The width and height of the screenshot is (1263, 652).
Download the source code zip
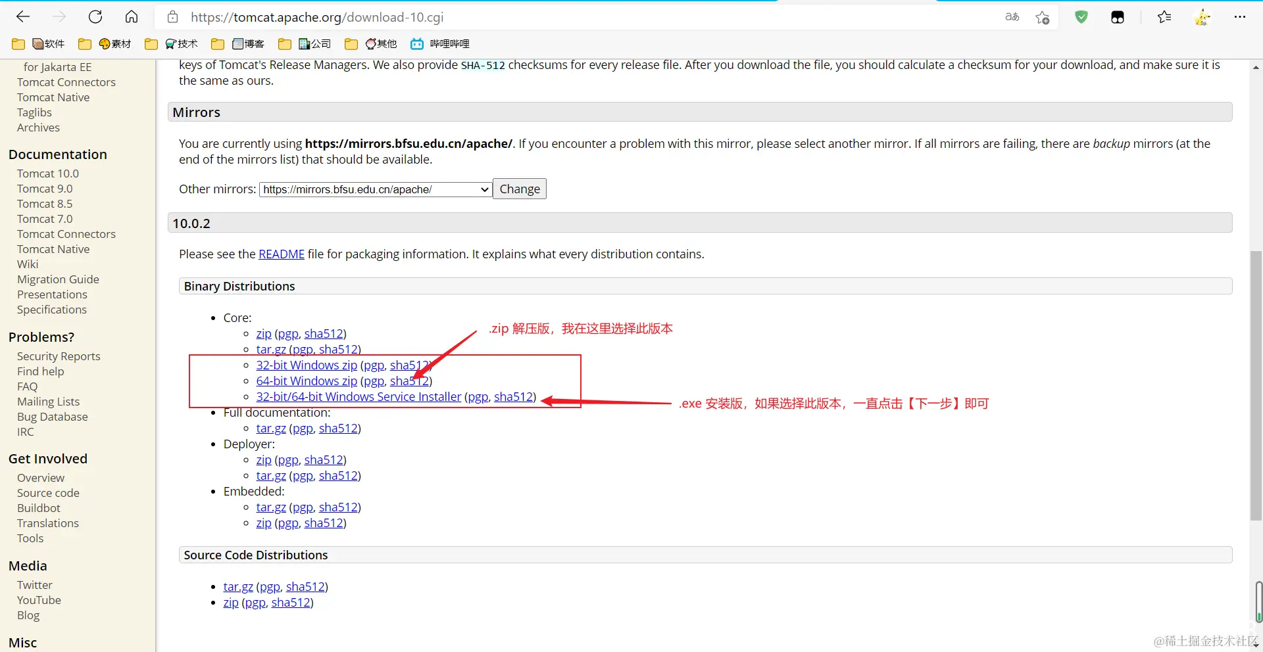coord(231,603)
